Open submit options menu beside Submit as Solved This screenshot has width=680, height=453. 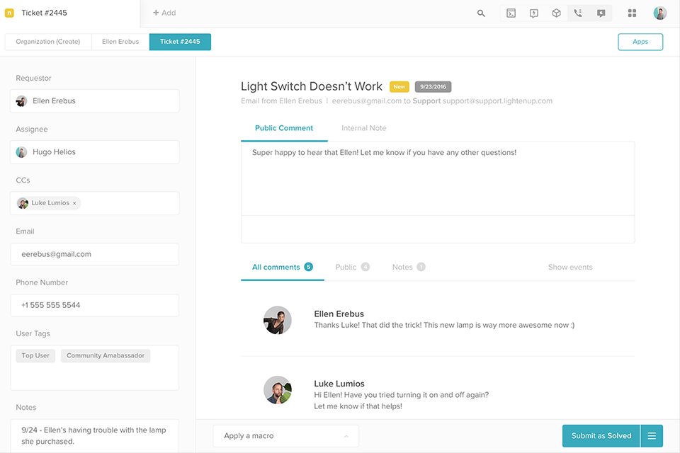[652, 436]
